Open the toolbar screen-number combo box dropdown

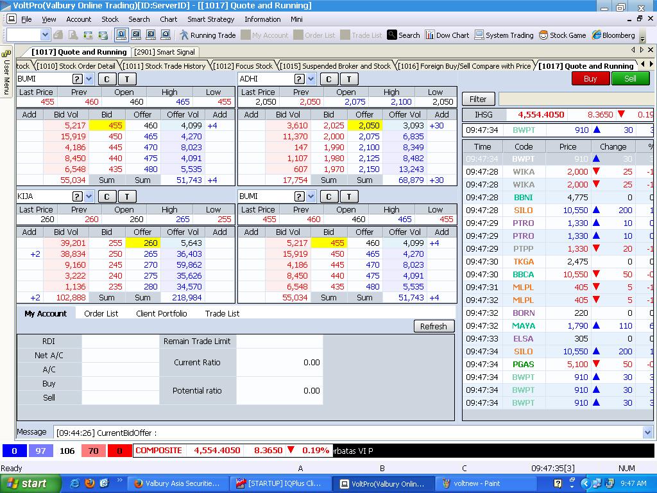pyautogui.click(x=45, y=35)
